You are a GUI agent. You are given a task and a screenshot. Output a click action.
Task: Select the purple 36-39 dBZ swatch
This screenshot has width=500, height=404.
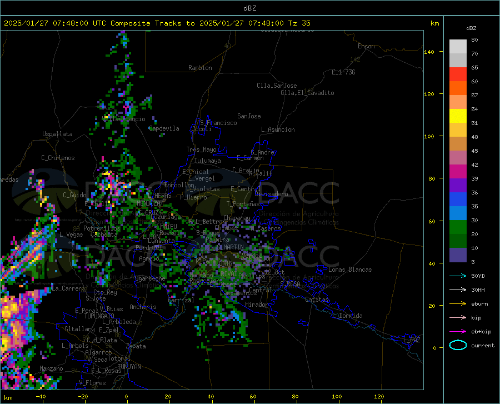pyautogui.click(x=458, y=186)
